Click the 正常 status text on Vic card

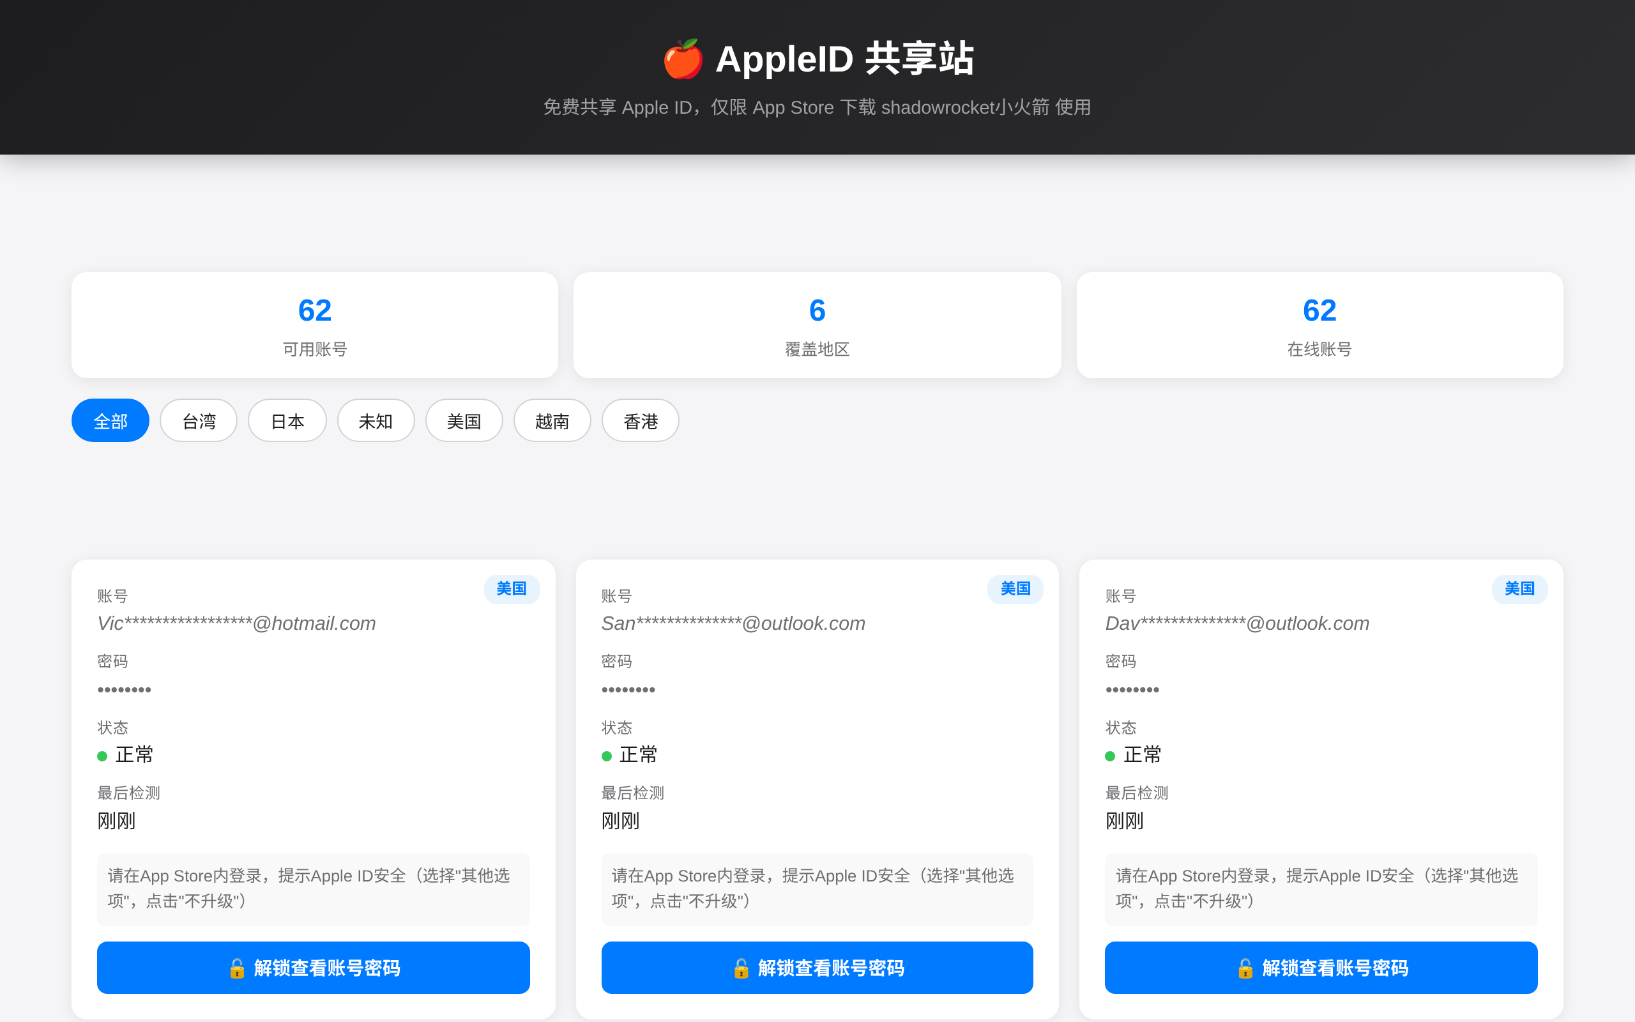(x=135, y=754)
